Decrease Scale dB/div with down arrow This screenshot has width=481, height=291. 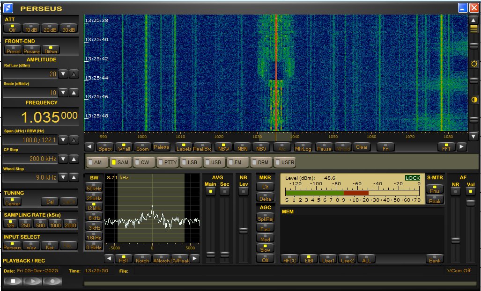pyautogui.click(x=63, y=93)
